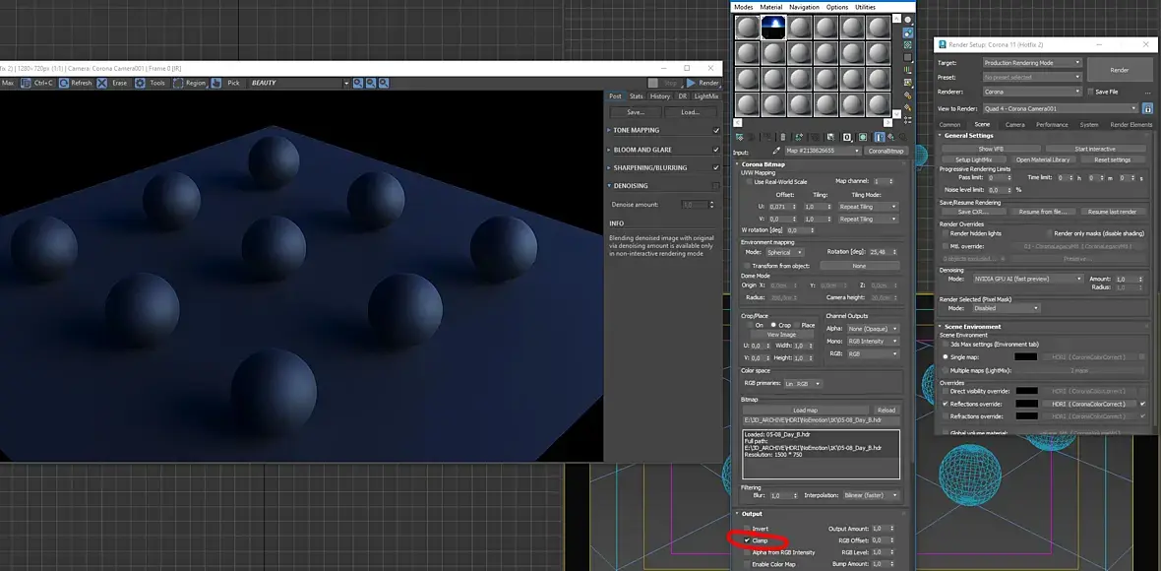Click the Reflections override color swatch
This screenshot has width=1161, height=571.
point(1025,404)
